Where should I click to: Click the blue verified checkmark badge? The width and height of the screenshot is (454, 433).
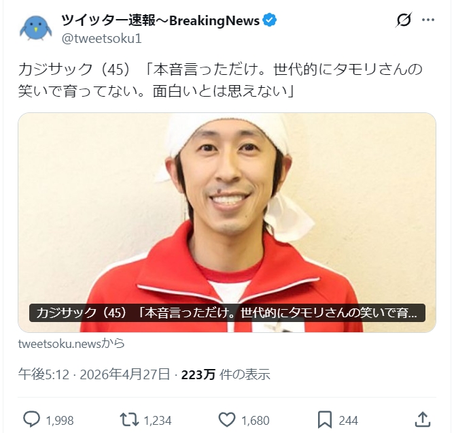coord(270,20)
